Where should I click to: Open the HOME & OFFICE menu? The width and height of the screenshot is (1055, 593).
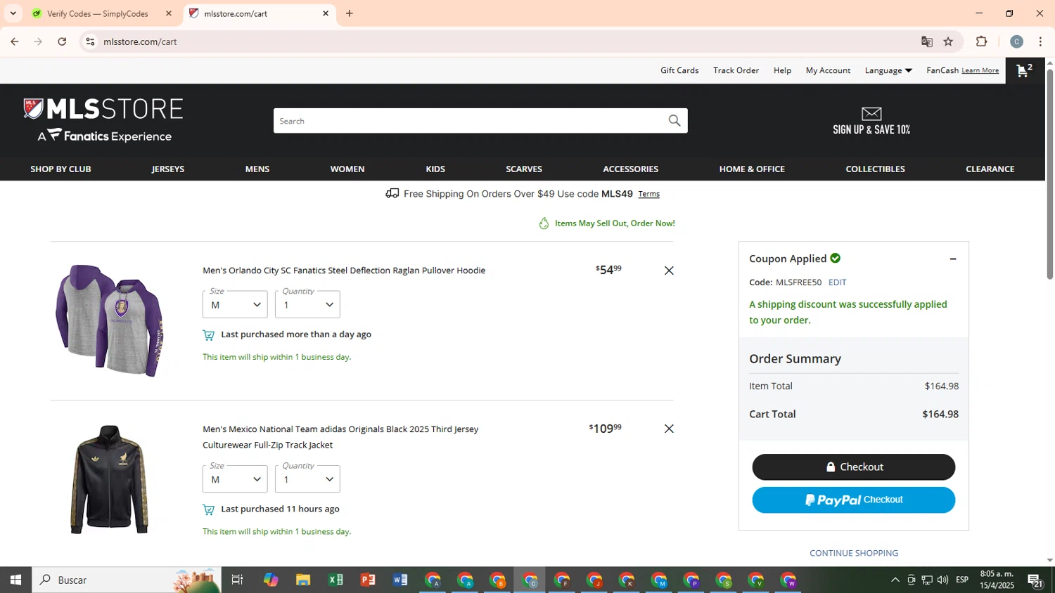coord(752,169)
